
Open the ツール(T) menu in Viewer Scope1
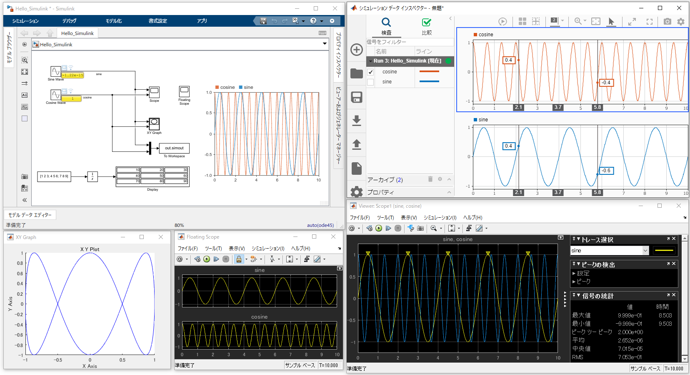[385, 218]
